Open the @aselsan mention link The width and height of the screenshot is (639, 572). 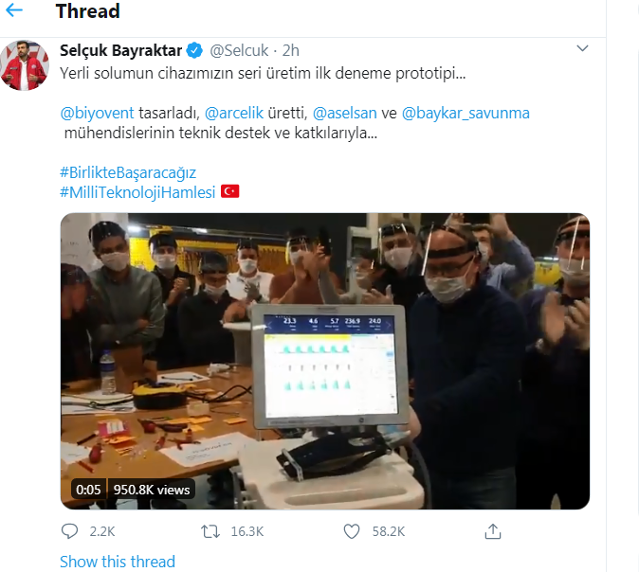pos(345,113)
